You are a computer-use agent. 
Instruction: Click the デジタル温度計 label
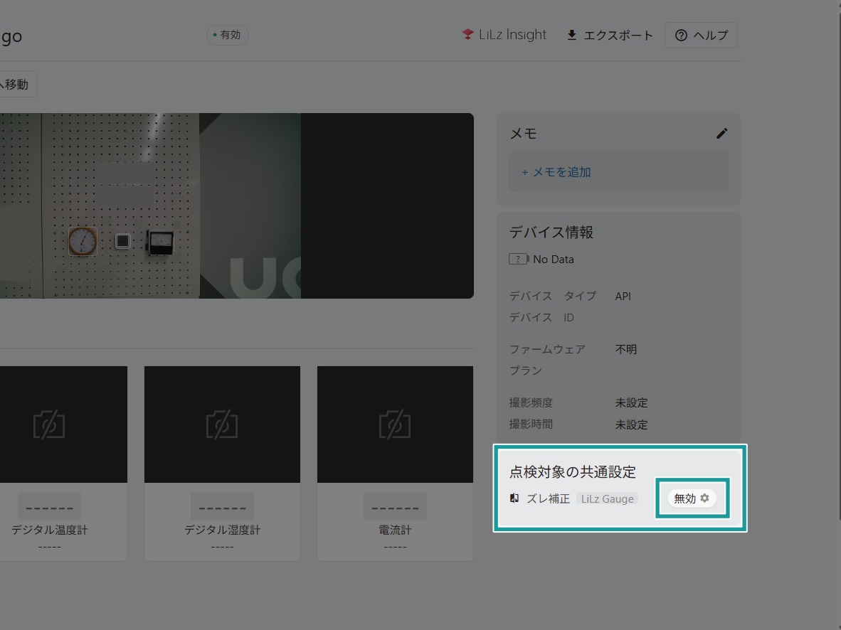click(49, 530)
